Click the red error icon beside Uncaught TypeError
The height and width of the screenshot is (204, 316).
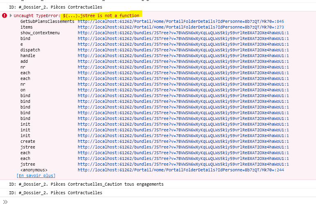point(5,16)
